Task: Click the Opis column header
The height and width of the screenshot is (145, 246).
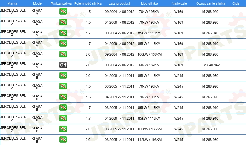Action: pyautogui.click(x=236, y=3)
